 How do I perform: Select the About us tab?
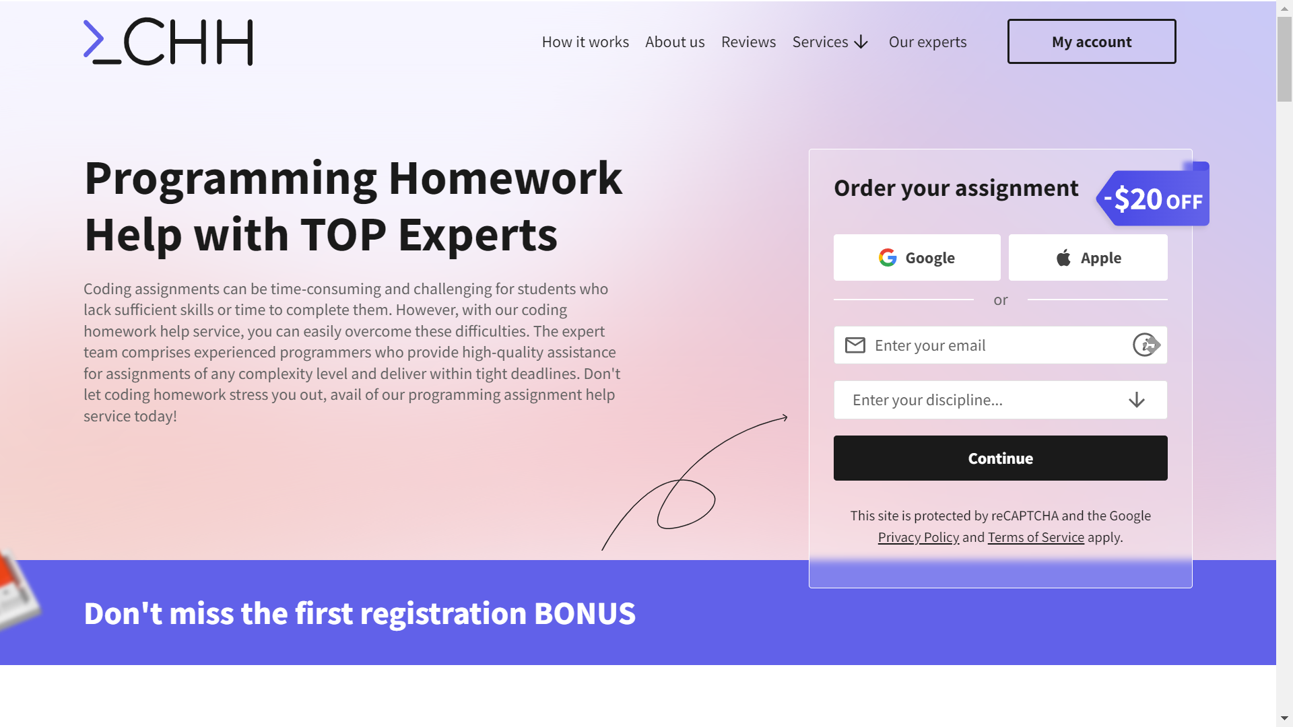click(x=675, y=41)
